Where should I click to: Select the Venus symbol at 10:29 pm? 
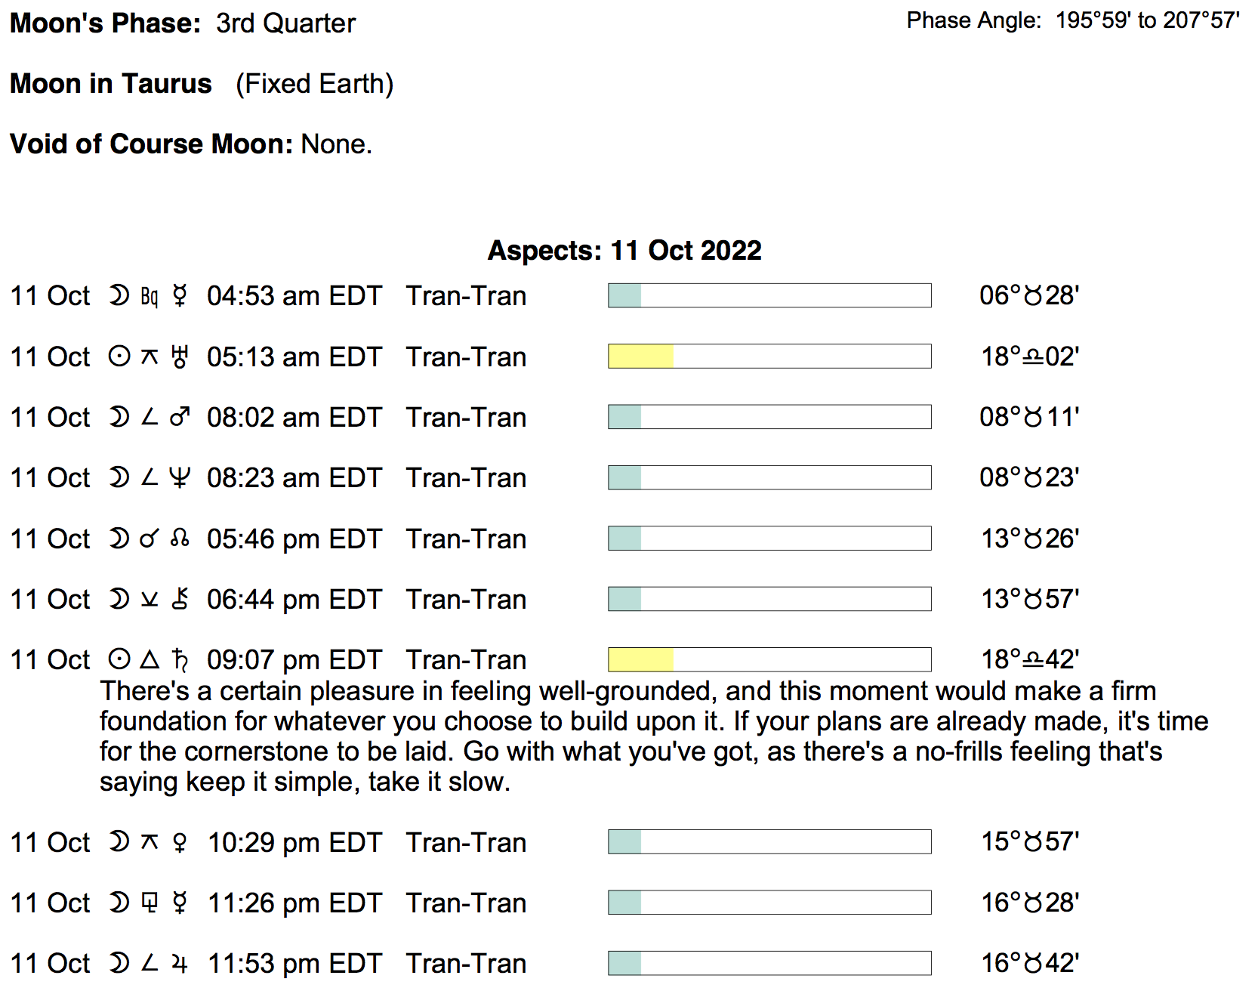(x=180, y=842)
